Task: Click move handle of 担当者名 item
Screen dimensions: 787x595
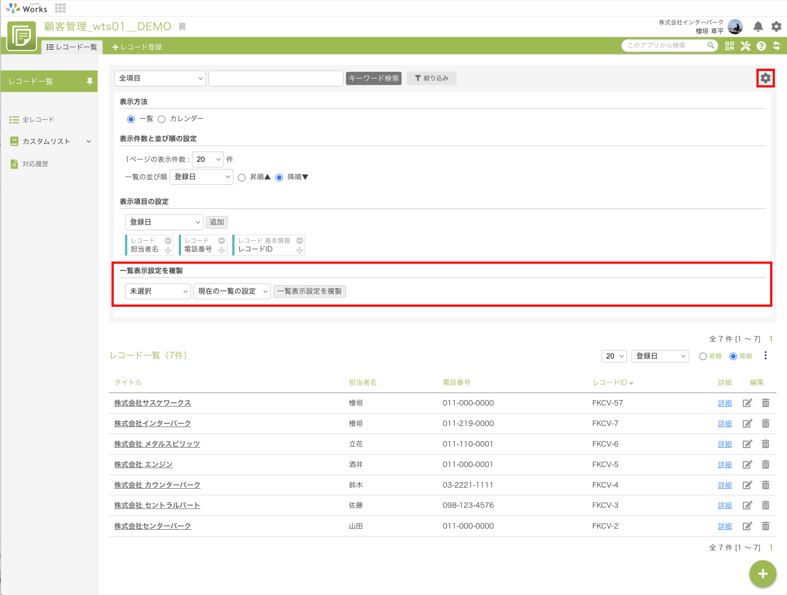Action: click(168, 250)
